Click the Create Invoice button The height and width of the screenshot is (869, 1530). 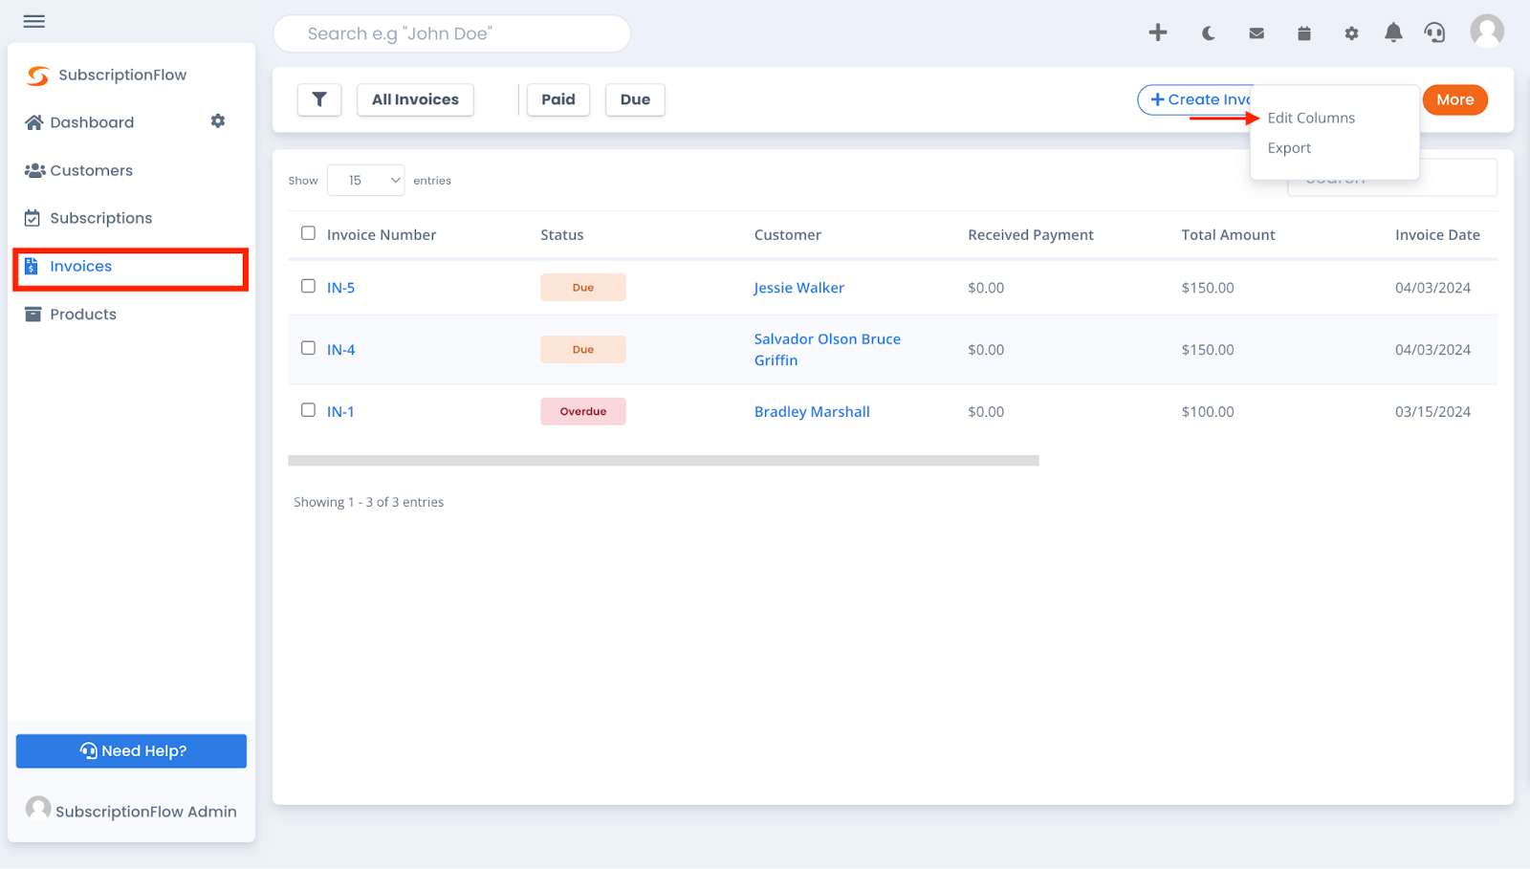(1194, 99)
